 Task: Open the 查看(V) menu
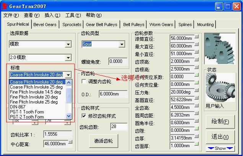click(32, 15)
